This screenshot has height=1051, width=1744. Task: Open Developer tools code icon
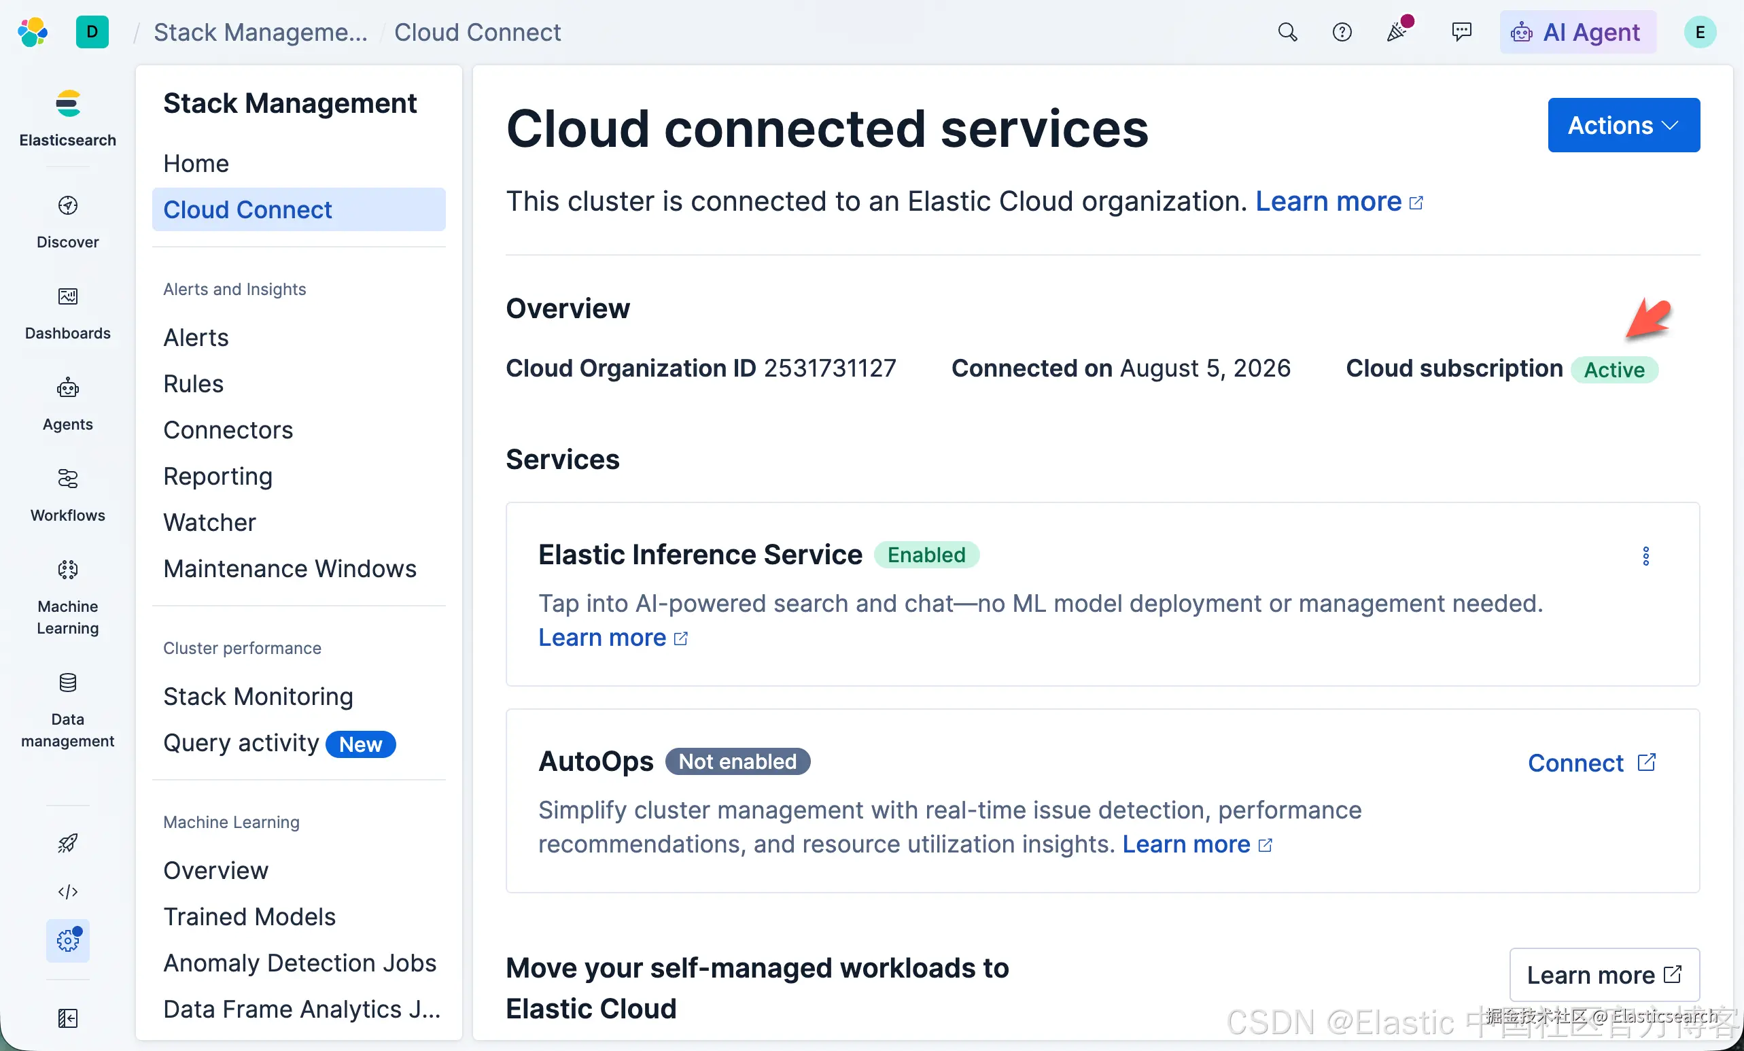(68, 891)
